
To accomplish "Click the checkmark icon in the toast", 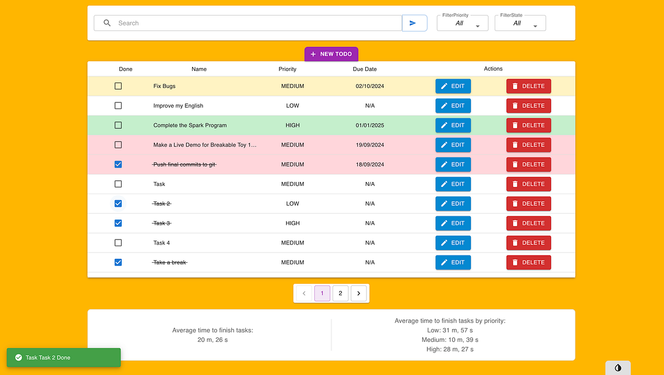I will [18, 357].
